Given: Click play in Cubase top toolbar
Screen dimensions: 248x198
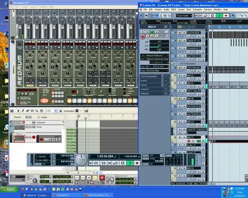Looking at the screenshot, I should tap(219, 16).
